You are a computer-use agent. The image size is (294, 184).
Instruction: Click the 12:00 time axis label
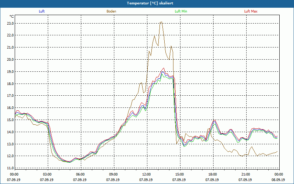[x=146, y=174]
